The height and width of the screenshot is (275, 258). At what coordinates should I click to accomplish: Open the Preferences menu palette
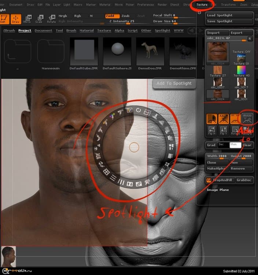point(145,5)
